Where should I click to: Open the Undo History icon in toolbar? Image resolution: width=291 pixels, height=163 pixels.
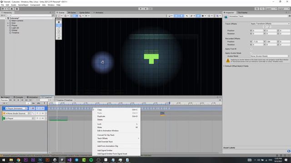click(257, 9)
